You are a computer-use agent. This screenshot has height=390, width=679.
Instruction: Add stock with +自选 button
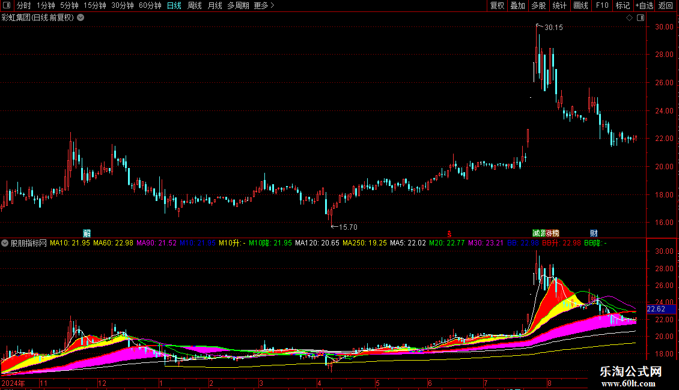[644, 5]
